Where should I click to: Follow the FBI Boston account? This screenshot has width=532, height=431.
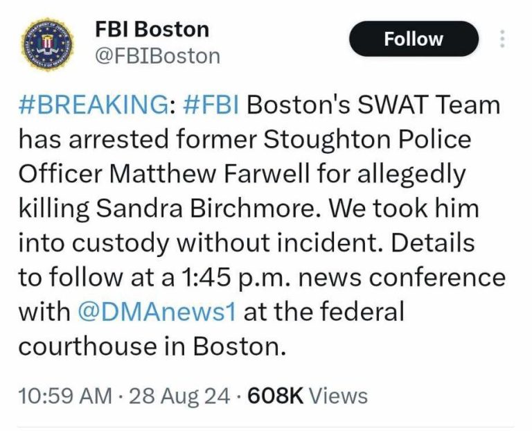pos(414,39)
